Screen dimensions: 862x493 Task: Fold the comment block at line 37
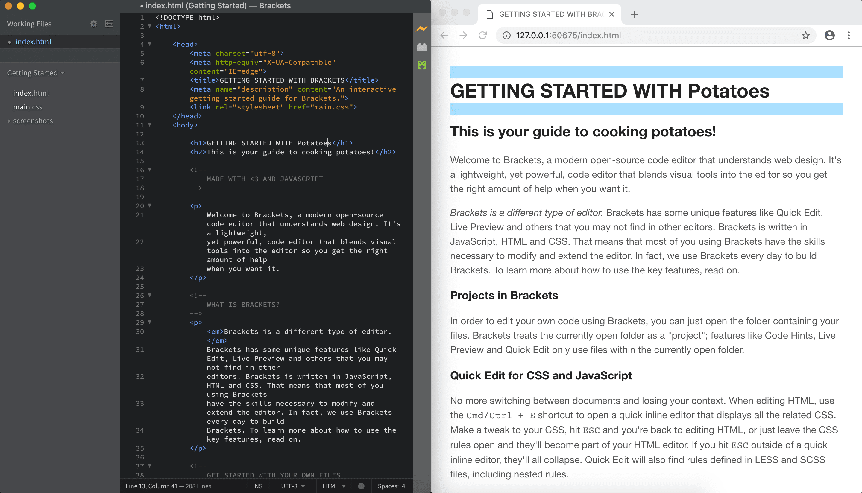click(150, 466)
